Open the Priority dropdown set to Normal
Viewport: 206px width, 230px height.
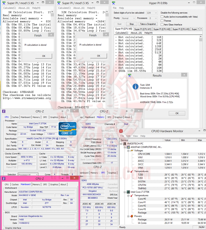pyautogui.click(x=128, y=18)
